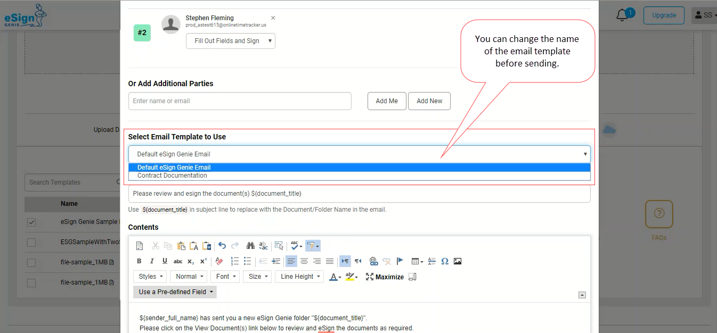Image resolution: width=717 pixels, height=333 pixels.
Task: Toggle Bold formatting
Action: click(139, 261)
